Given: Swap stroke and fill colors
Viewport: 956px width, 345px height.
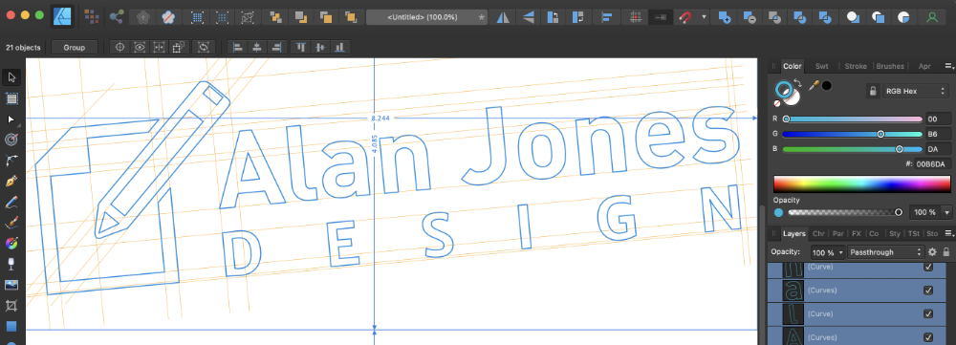Looking at the screenshot, I should coord(798,82).
